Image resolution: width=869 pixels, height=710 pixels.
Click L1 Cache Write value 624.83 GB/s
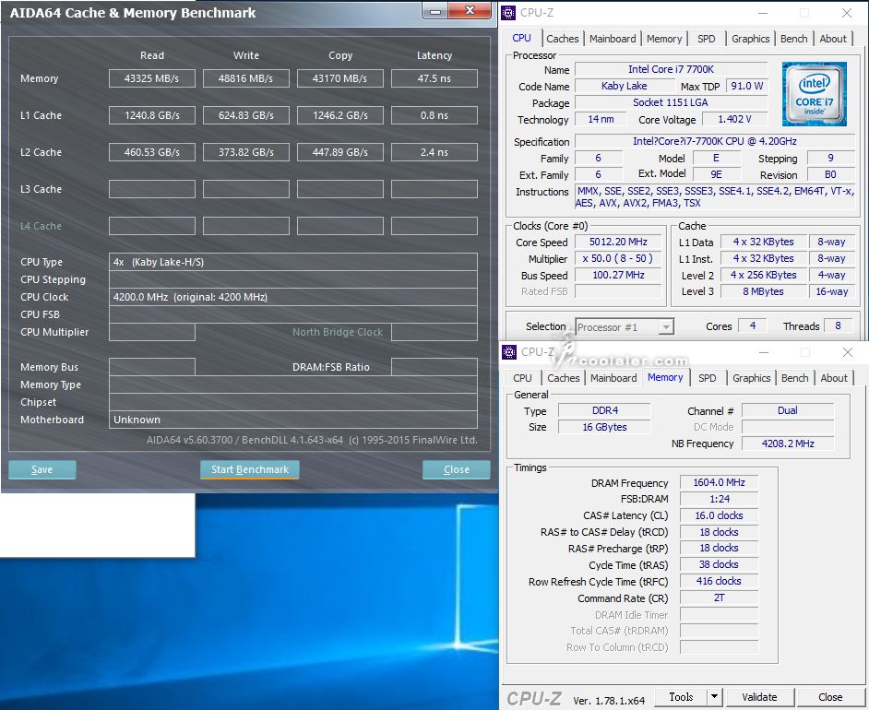click(246, 115)
